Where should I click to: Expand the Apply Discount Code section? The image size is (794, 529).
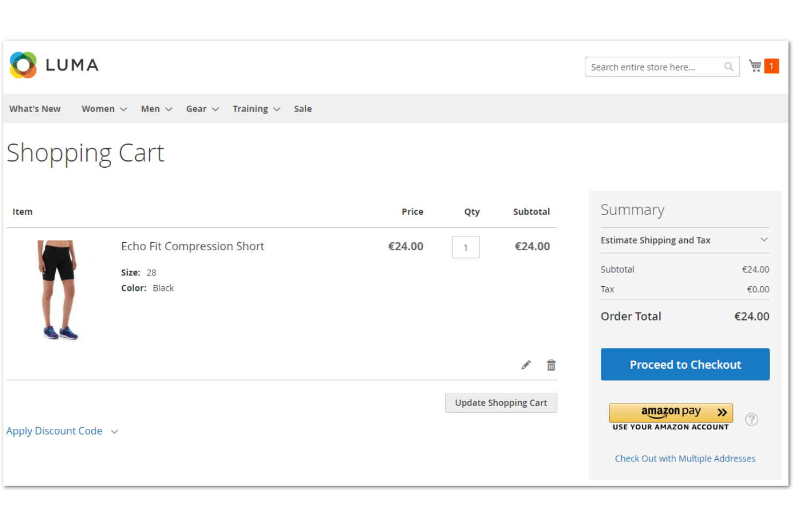tap(54, 430)
